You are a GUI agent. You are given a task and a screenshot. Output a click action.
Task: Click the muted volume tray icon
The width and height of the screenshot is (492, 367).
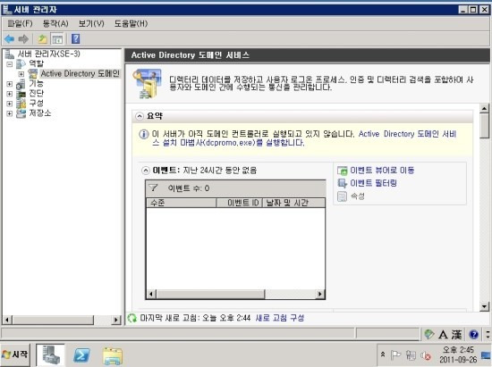click(x=426, y=355)
